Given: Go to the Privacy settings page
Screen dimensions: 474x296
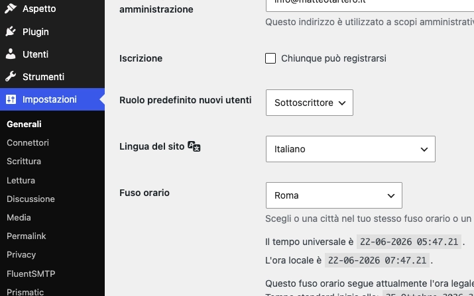Looking at the screenshot, I should (21, 255).
